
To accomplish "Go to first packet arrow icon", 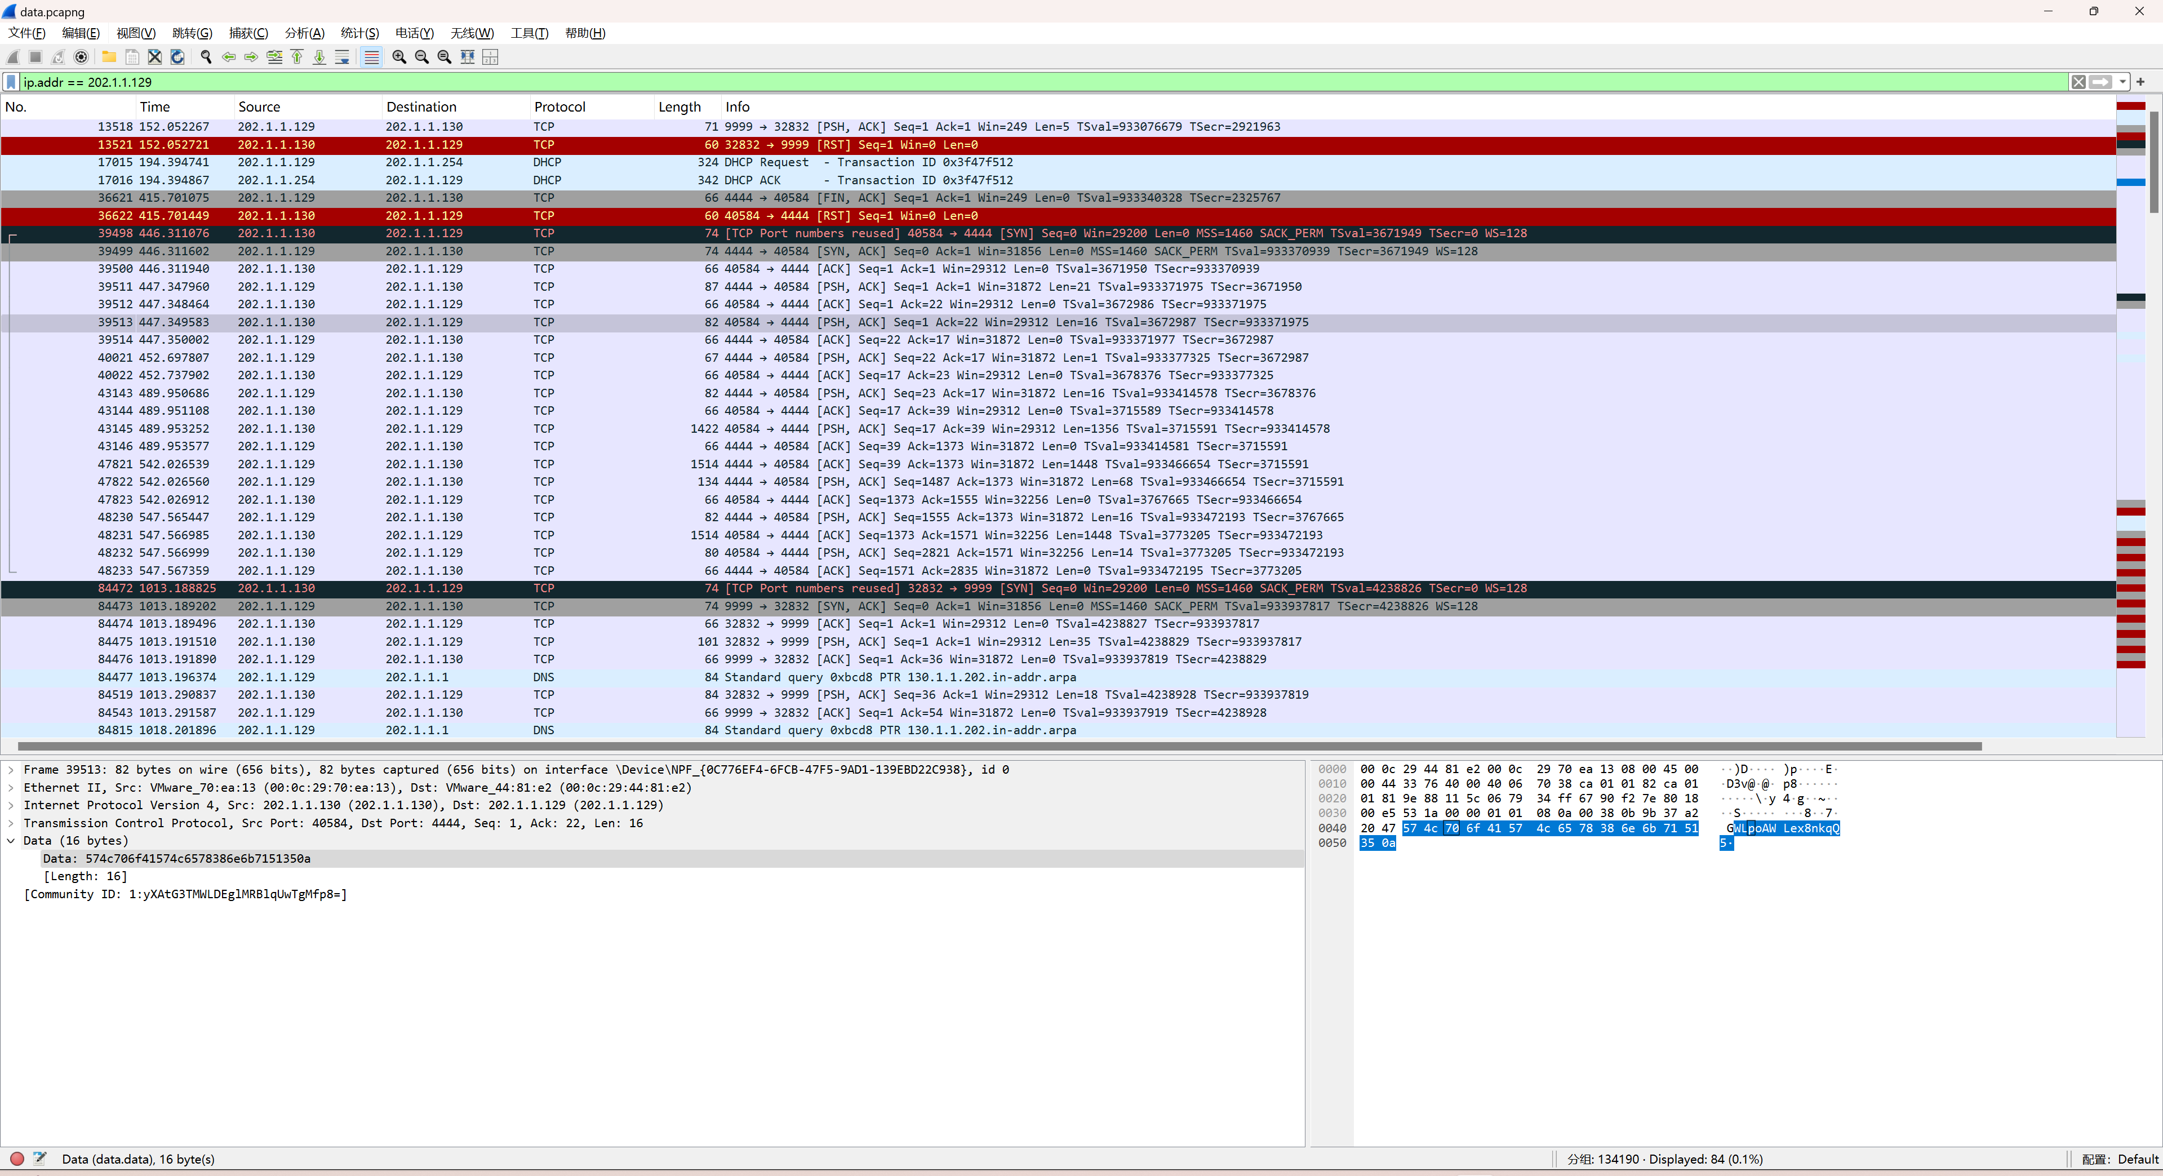I will [x=297, y=57].
